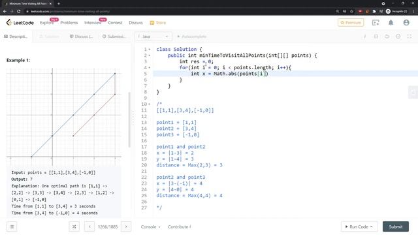
Task: Reload the browser page
Action: coord(19,12)
